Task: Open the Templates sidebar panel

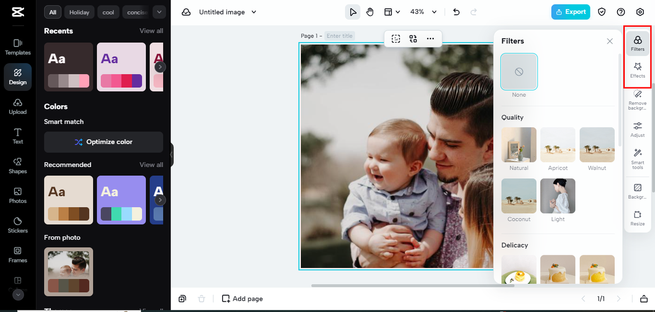Action: 18,47
